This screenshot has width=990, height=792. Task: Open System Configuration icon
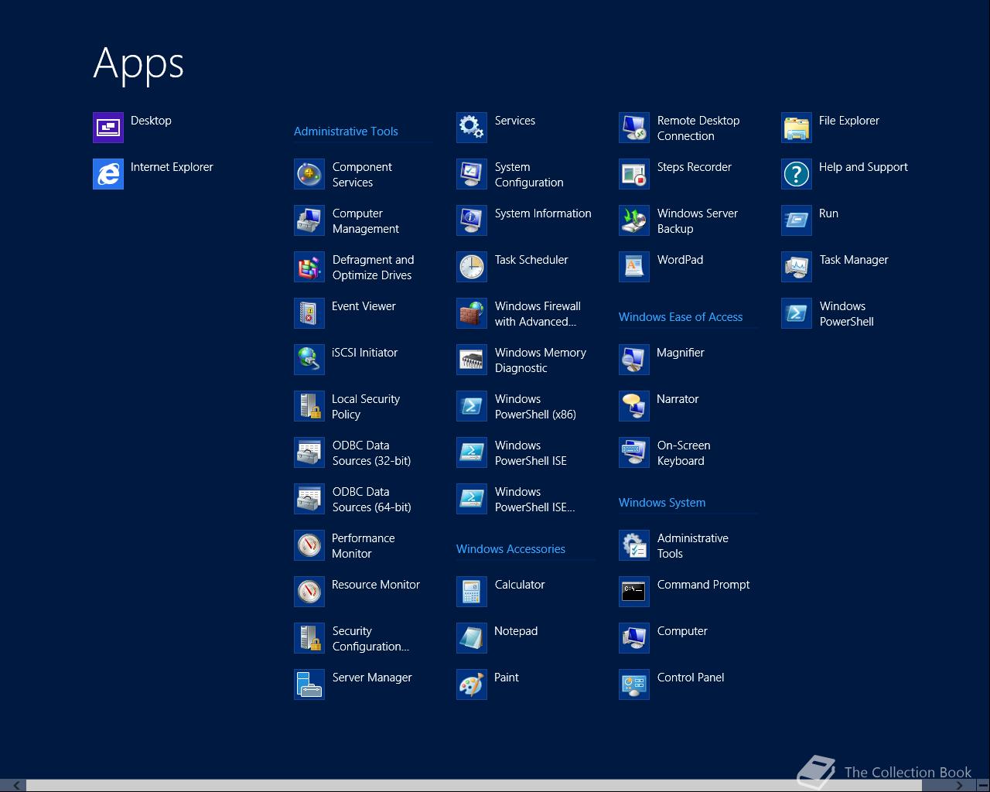472,174
